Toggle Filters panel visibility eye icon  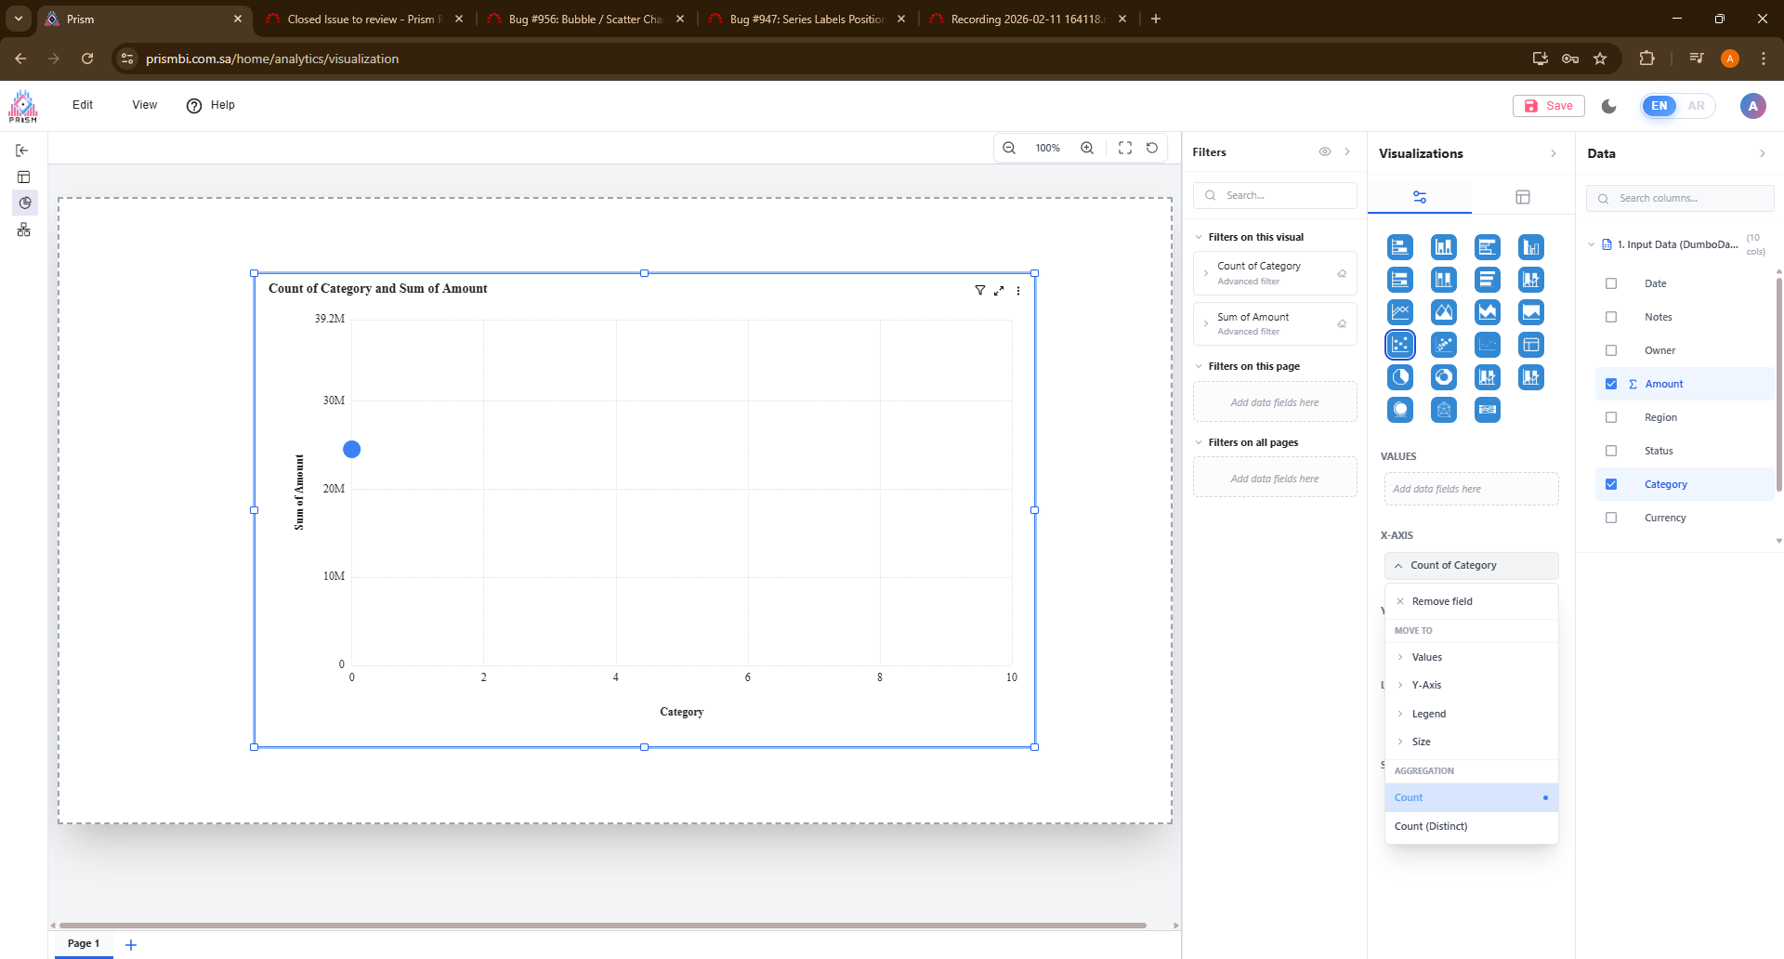point(1325,152)
